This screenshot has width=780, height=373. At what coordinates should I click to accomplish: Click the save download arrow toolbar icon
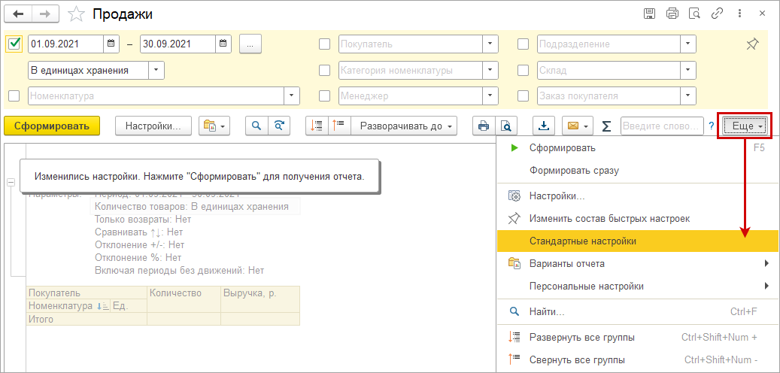coord(544,126)
